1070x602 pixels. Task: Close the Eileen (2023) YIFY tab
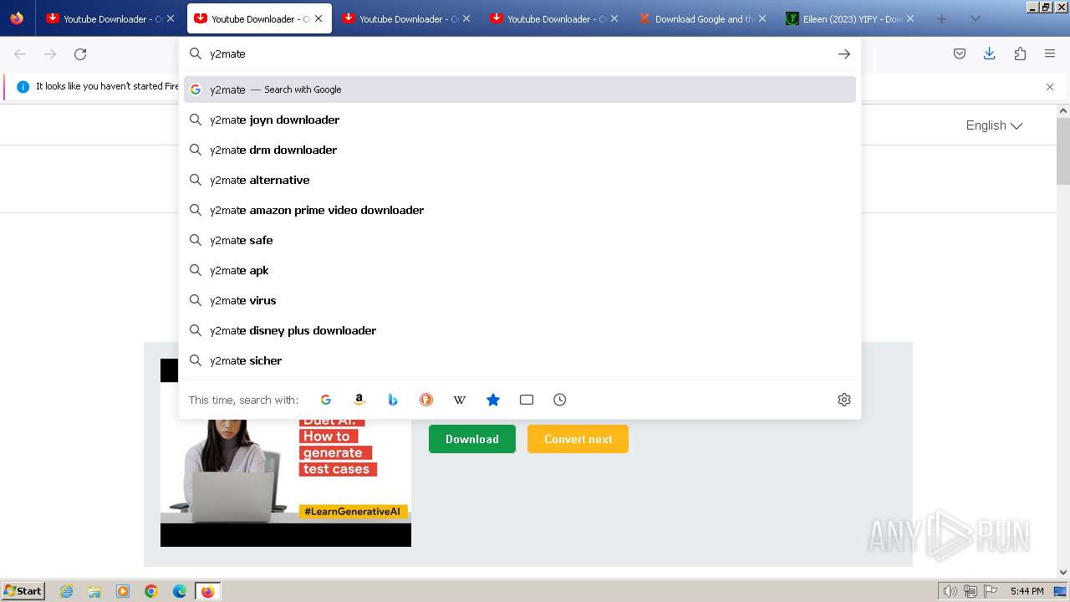(x=910, y=18)
